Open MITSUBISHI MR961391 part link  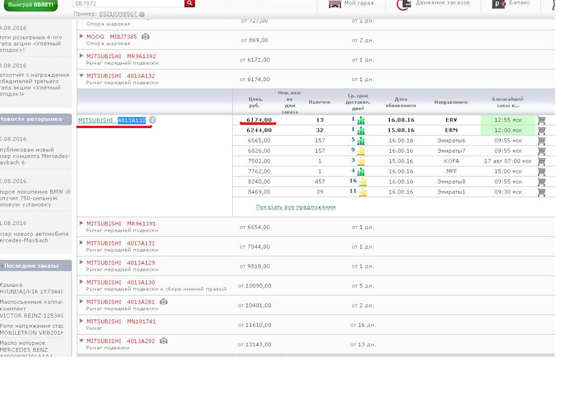(x=121, y=224)
